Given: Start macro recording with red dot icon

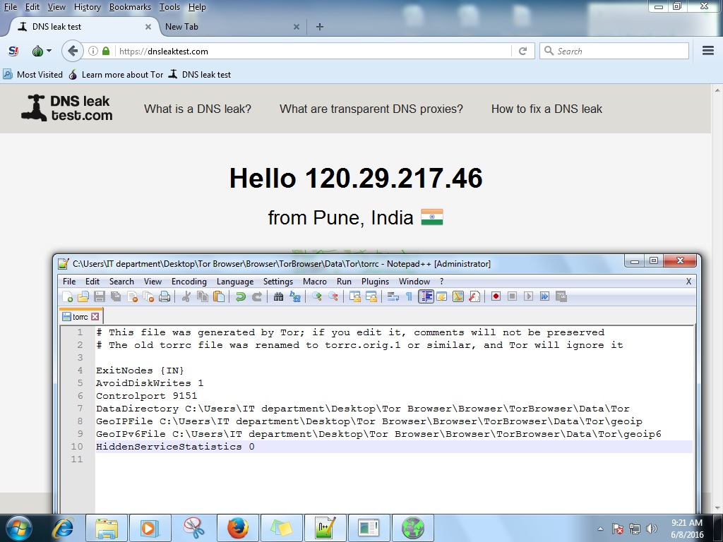Looking at the screenshot, I should pyautogui.click(x=496, y=296).
